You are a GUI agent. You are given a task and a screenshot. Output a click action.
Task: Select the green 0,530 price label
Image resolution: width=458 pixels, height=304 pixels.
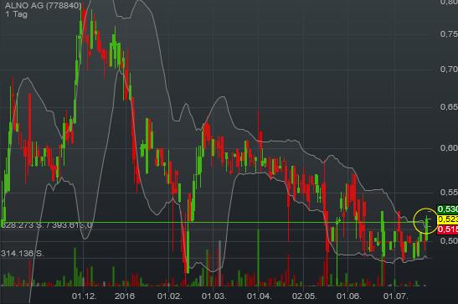447,209
